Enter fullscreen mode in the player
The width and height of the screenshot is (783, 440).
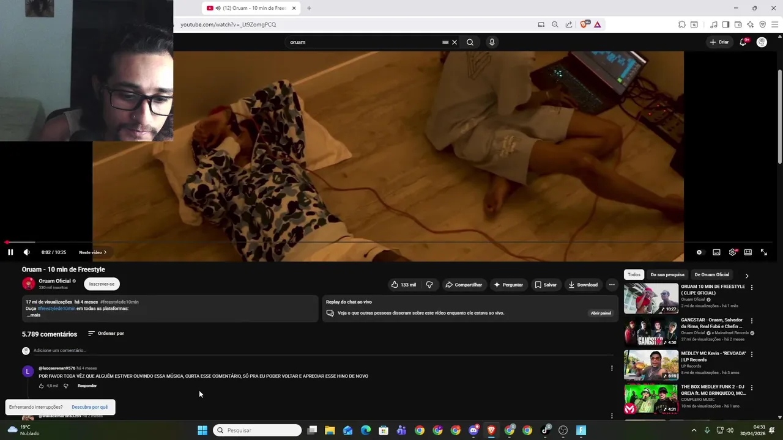coord(764,252)
